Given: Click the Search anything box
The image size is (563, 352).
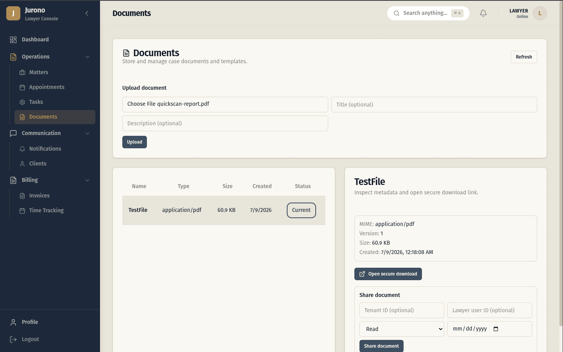Looking at the screenshot, I should point(428,13).
